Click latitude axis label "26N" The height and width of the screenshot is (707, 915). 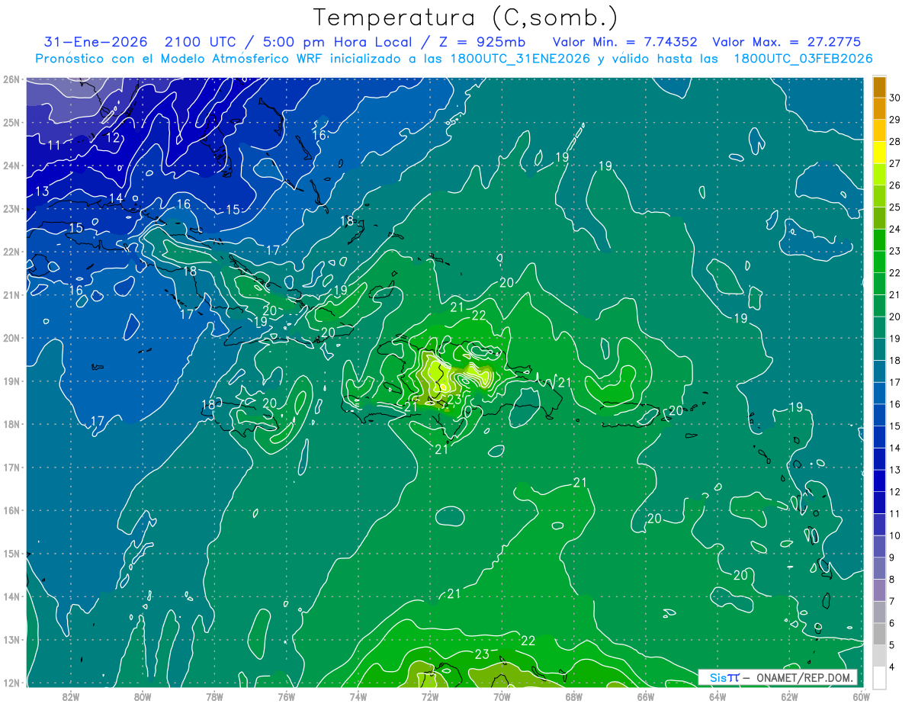[11, 79]
